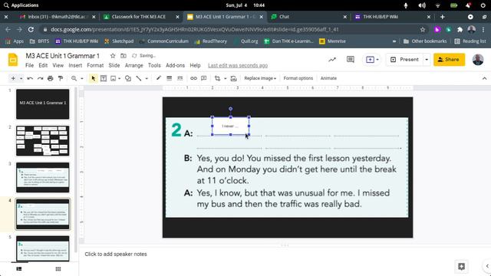
Task: Click the Explore button at bottom right
Action: [x=461, y=266]
